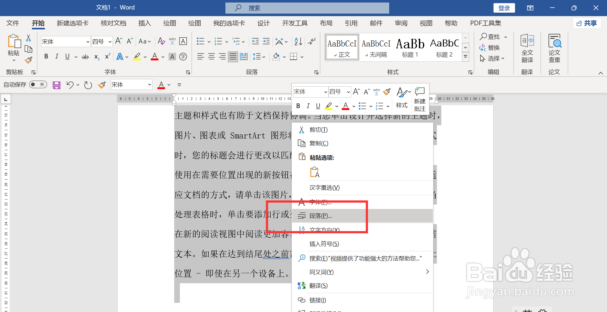Viewport: 607px width, 312px height.
Task: Decrease paragraph indent in ribbon
Action: click(x=255, y=41)
